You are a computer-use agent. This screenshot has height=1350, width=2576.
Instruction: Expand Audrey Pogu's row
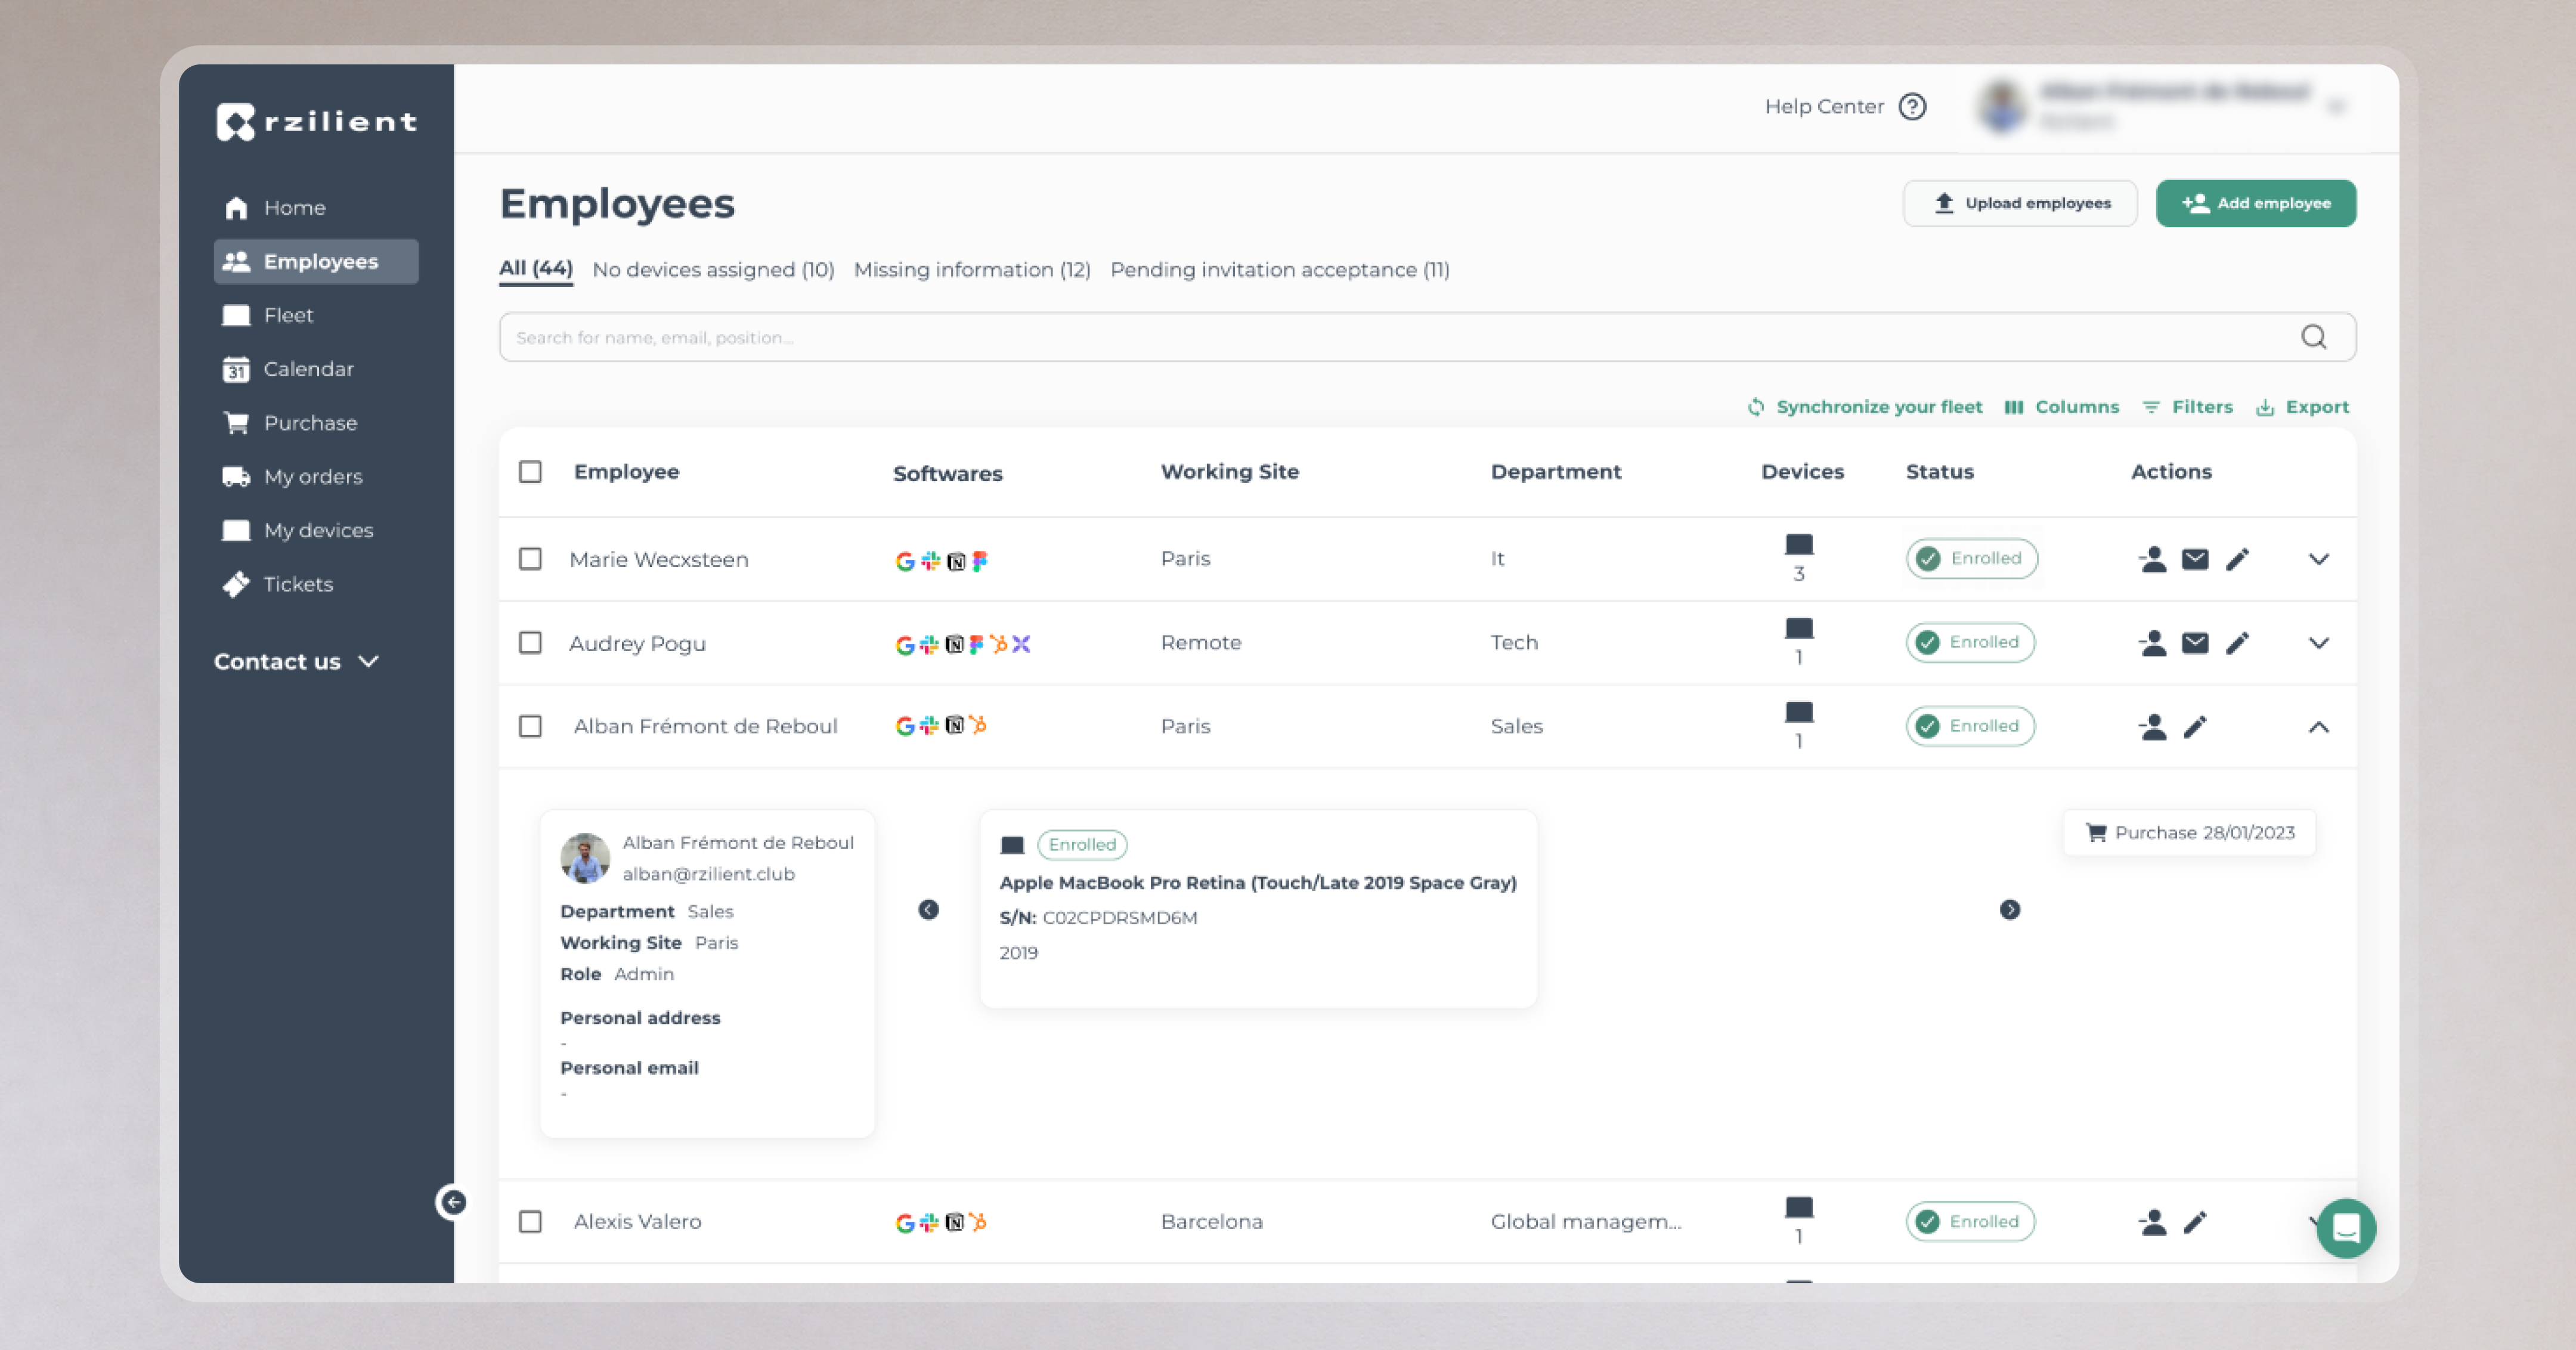[2319, 643]
